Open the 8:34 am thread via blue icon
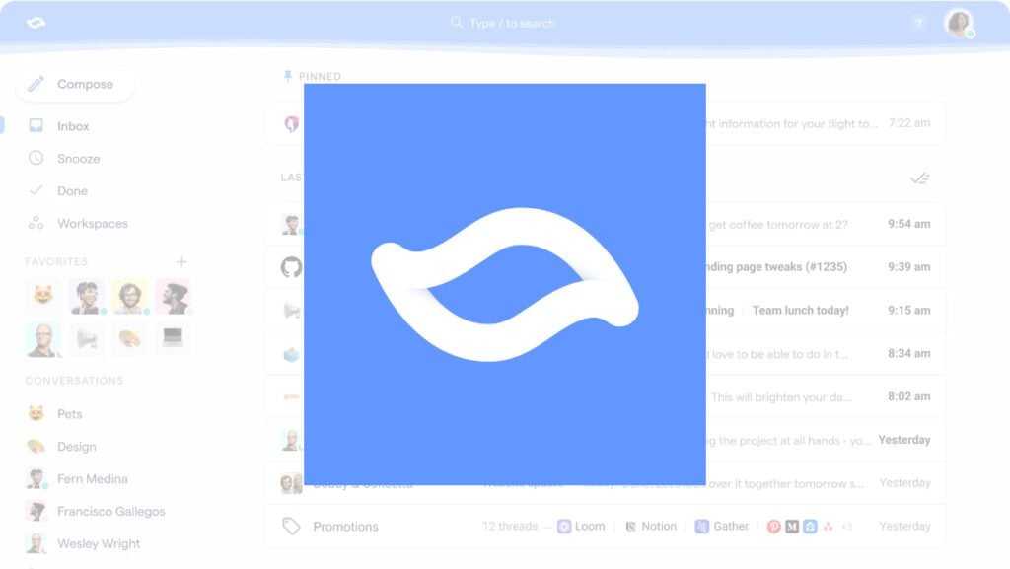This screenshot has width=1010, height=569. pos(292,354)
